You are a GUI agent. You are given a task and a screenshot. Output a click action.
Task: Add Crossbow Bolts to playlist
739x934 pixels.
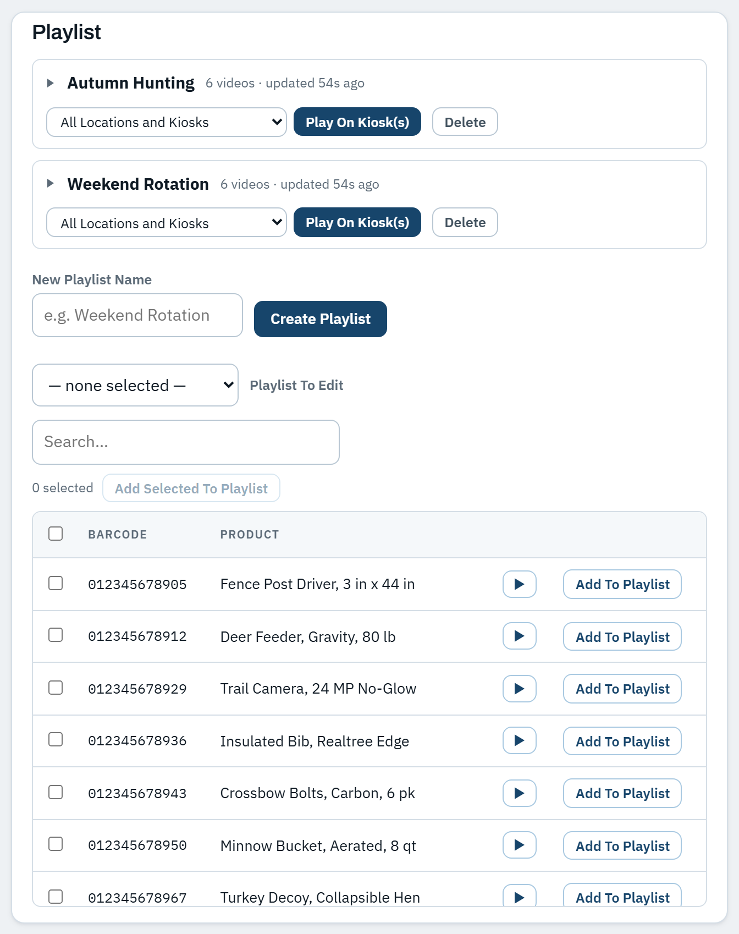click(622, 793)
